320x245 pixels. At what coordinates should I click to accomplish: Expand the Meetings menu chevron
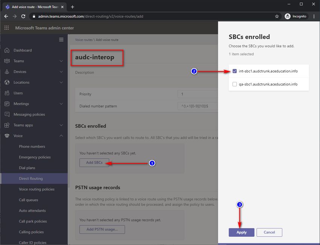[61, 104]
